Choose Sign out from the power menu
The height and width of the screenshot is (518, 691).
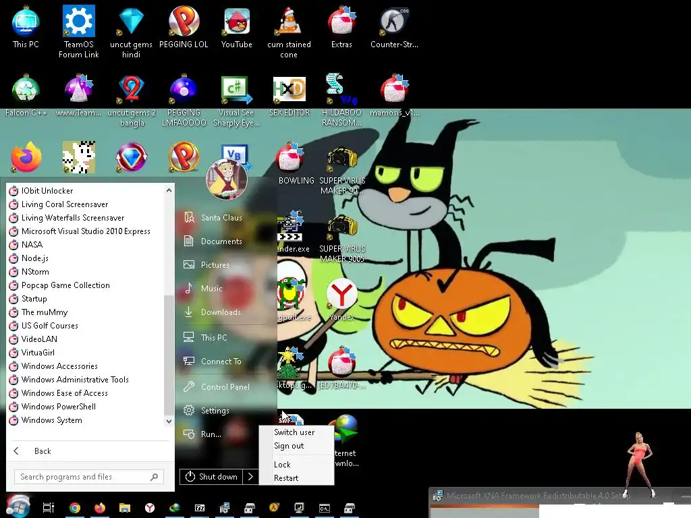(289, 446)
